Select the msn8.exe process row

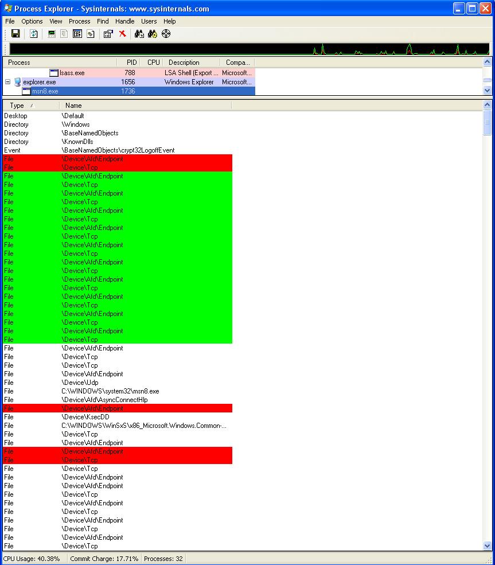tap(129, 91)
